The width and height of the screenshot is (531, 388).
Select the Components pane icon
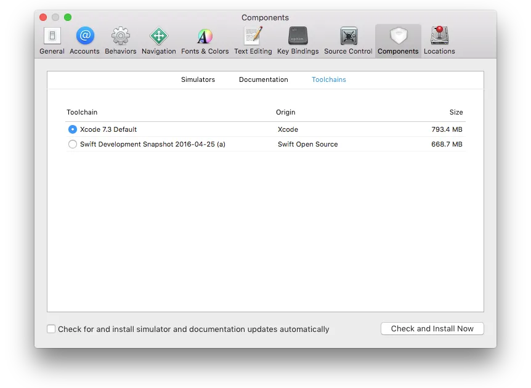[398, 41]
